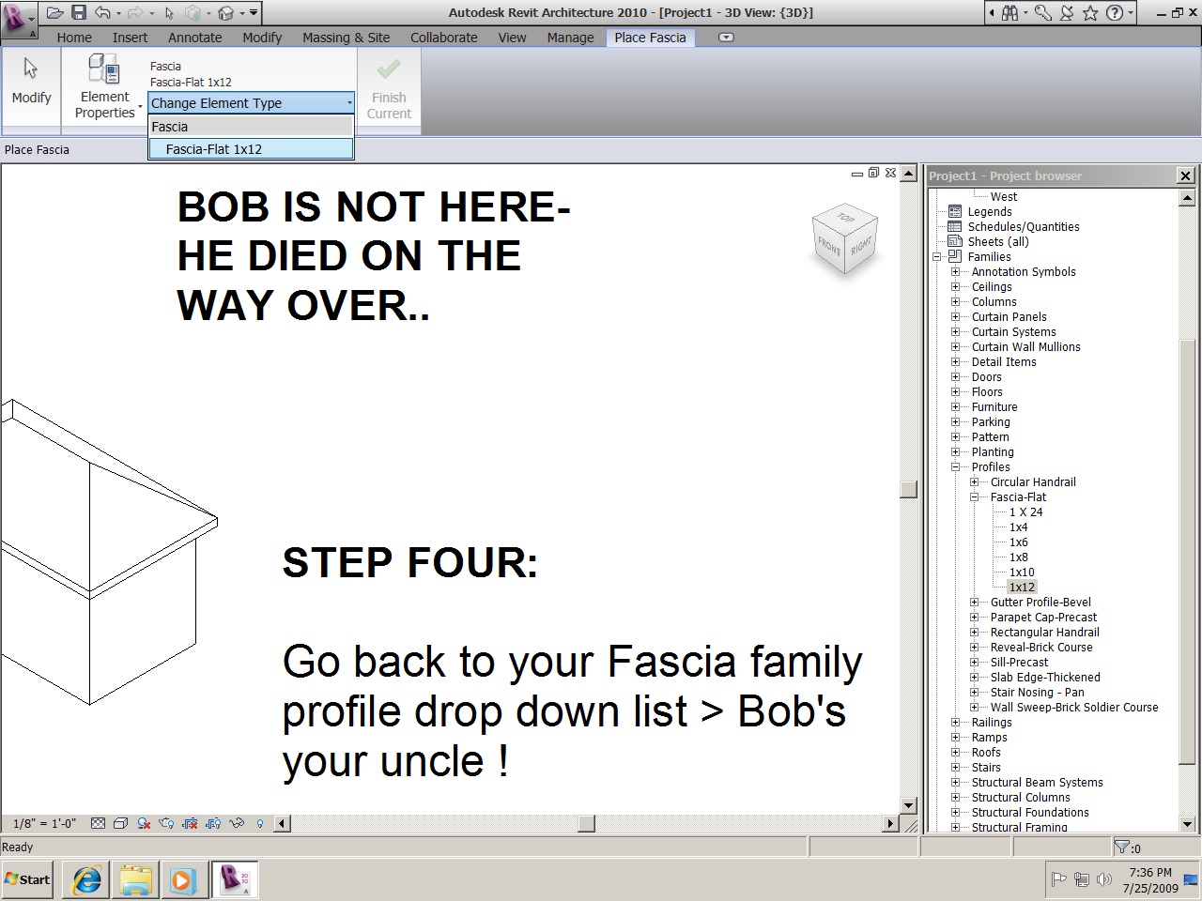Screen dimensions: 1202x901
Task: Toggle the Crop View icon
Action: [191, 824]
